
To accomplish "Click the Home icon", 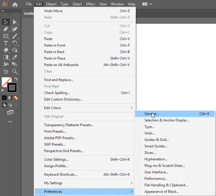I will (15, 5).
